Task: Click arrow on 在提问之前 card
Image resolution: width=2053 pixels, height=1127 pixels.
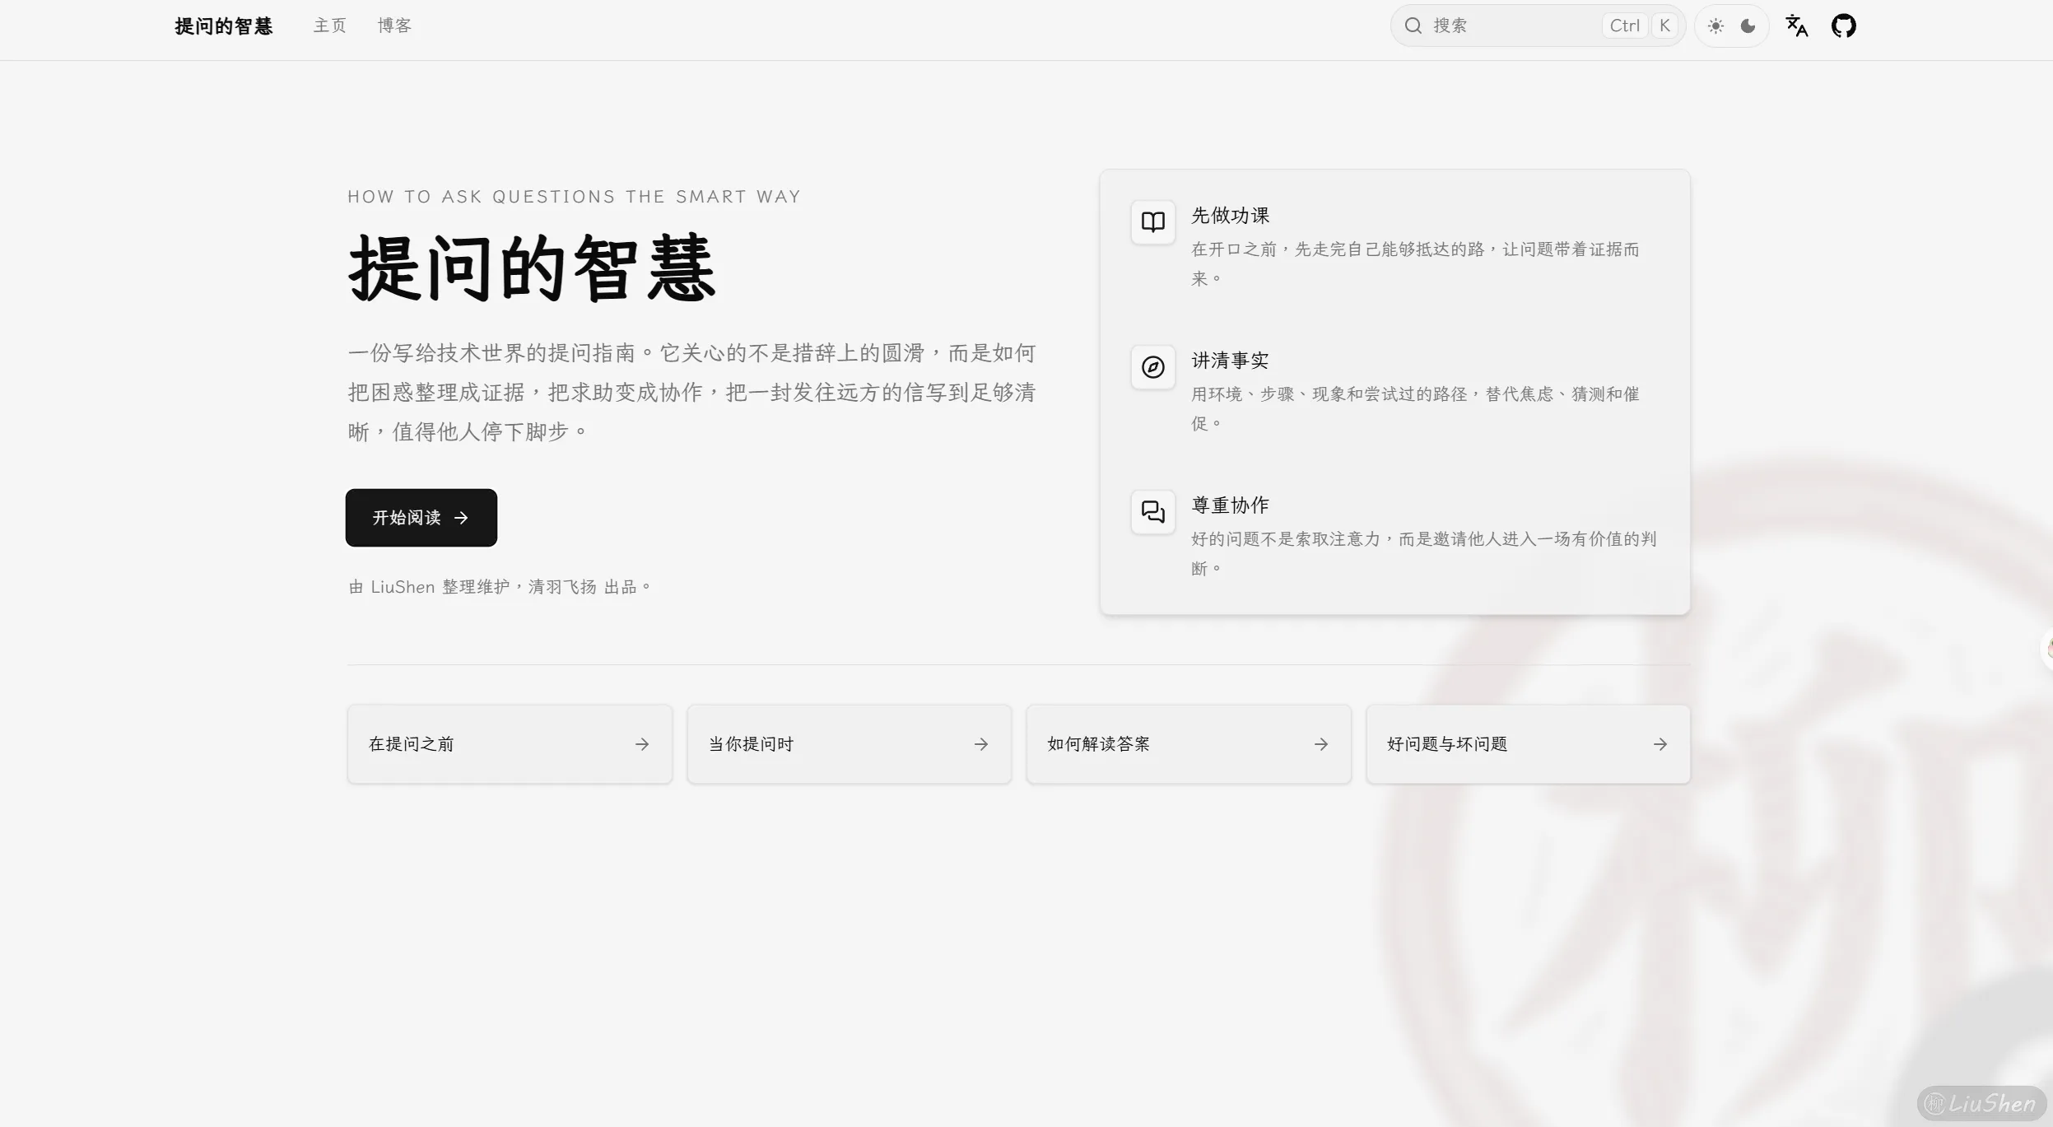Action: click(642, 744)
